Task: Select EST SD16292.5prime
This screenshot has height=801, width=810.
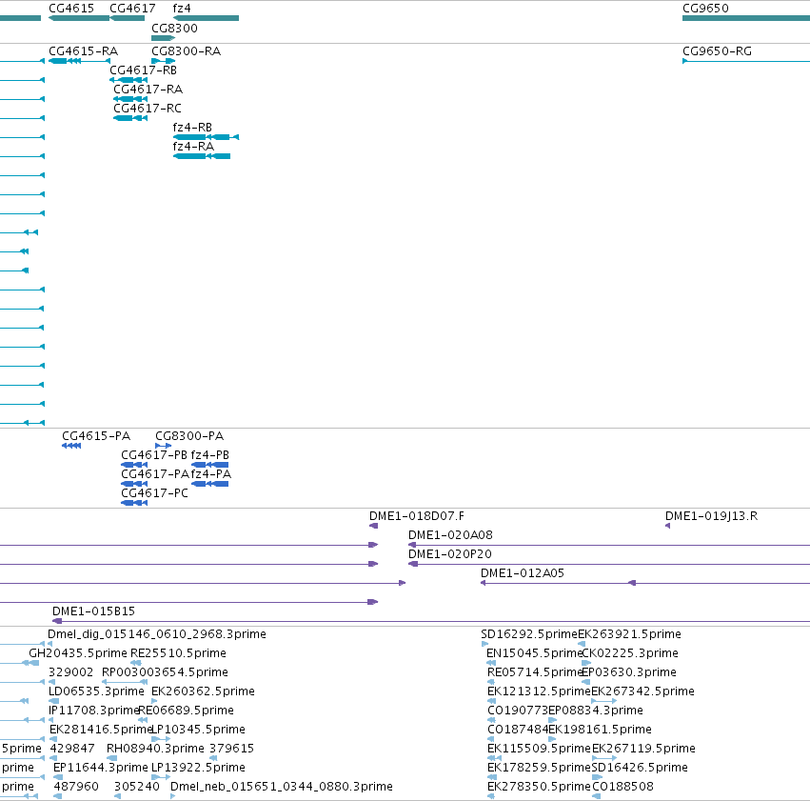Action: click(x=529, y=634)
